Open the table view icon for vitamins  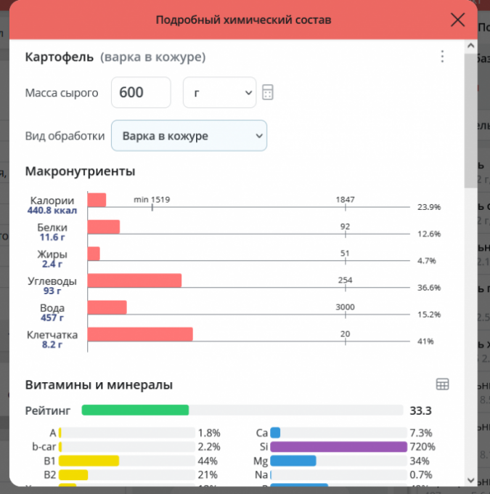[442, 384]
